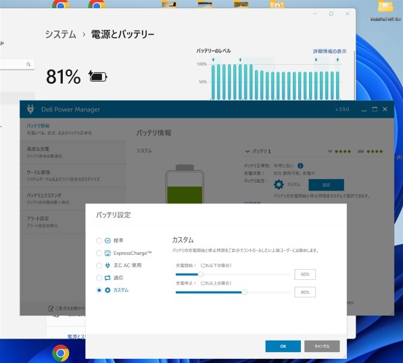Select the 標準 battery setting radio button
Viewport: 403px width, 363px height.
coord(99,241)
